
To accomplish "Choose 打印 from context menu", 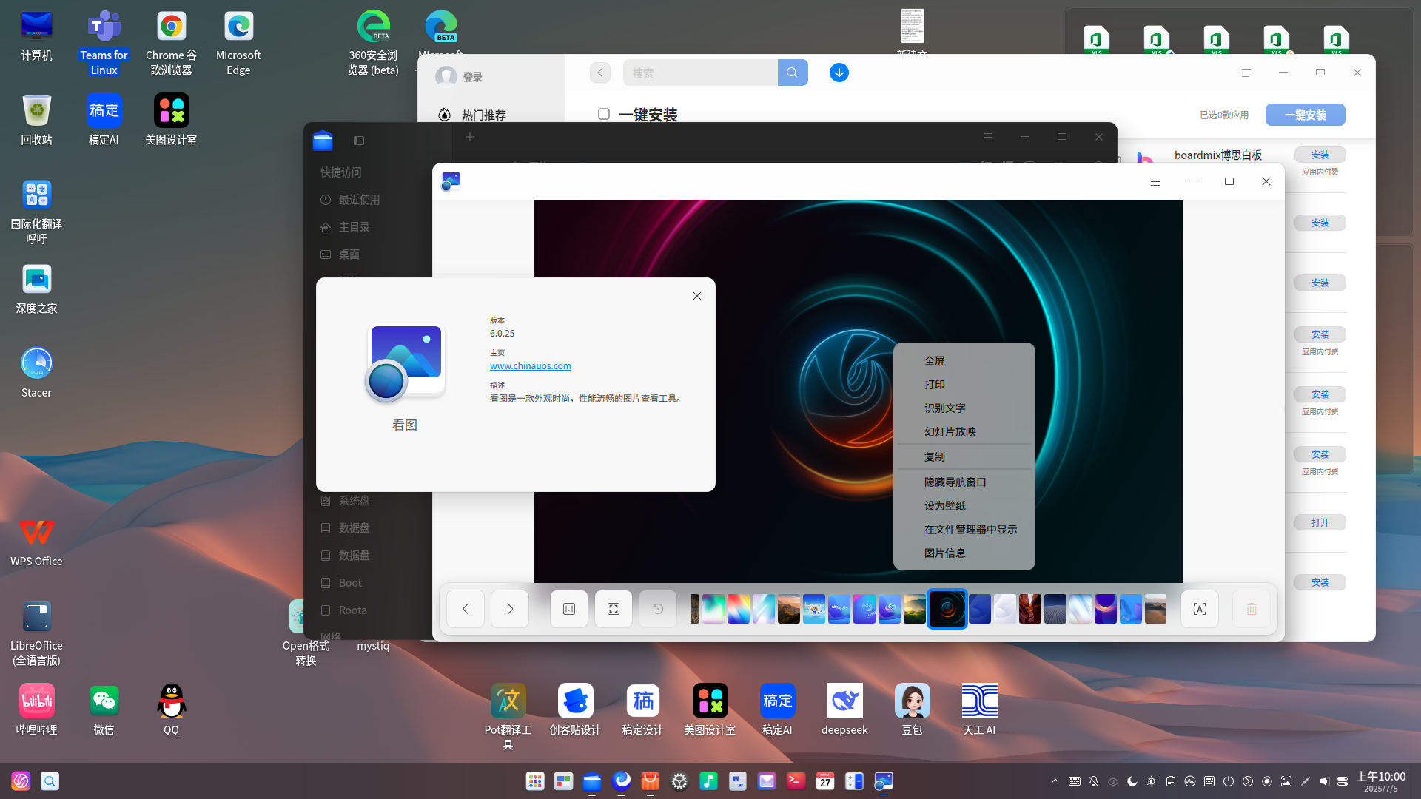I will point(964,384).
